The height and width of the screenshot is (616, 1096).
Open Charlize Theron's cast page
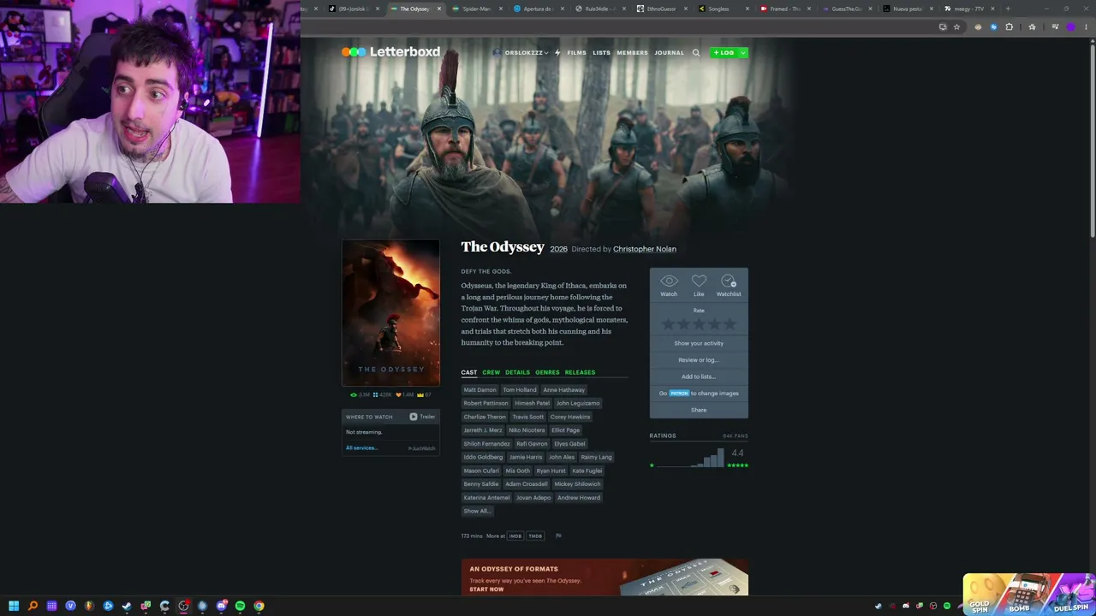pyautogui.click(x=485, y=417)
